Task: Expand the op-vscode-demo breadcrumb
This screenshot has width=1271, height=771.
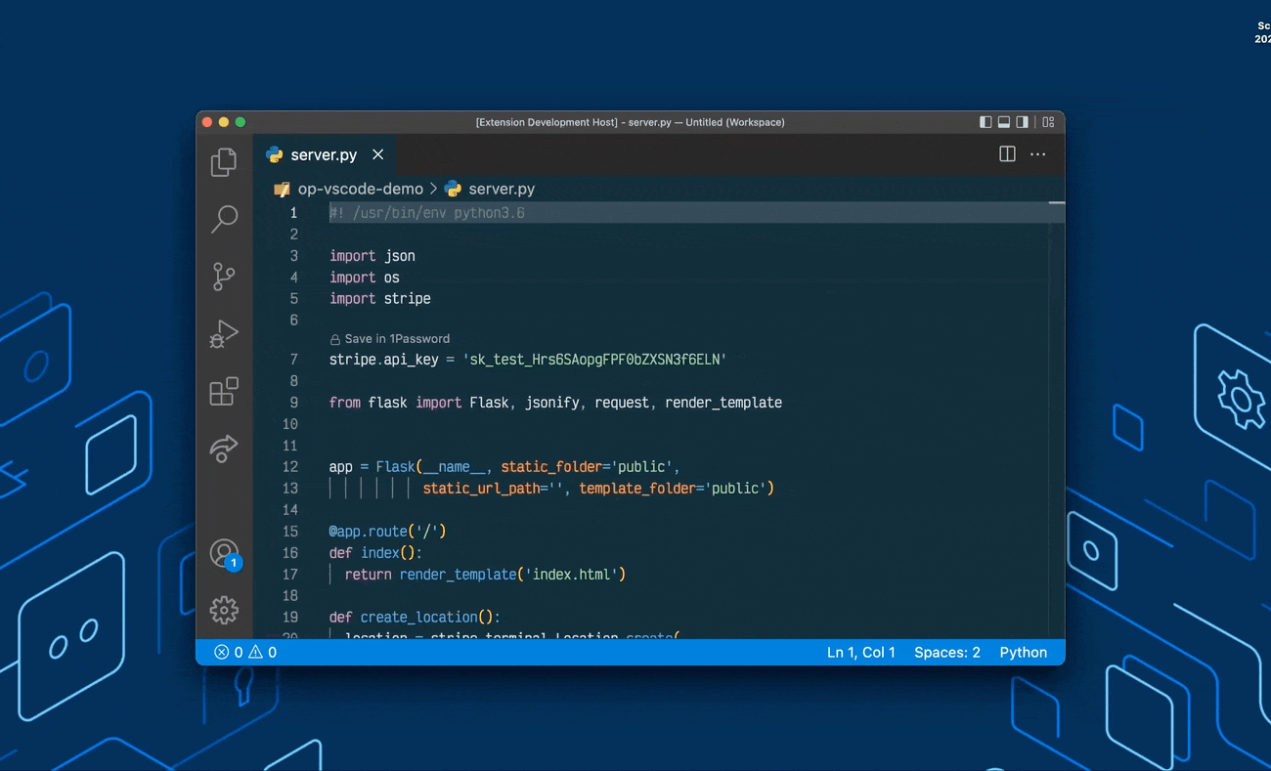Action: pyautogui.click(x=360, y=189)
